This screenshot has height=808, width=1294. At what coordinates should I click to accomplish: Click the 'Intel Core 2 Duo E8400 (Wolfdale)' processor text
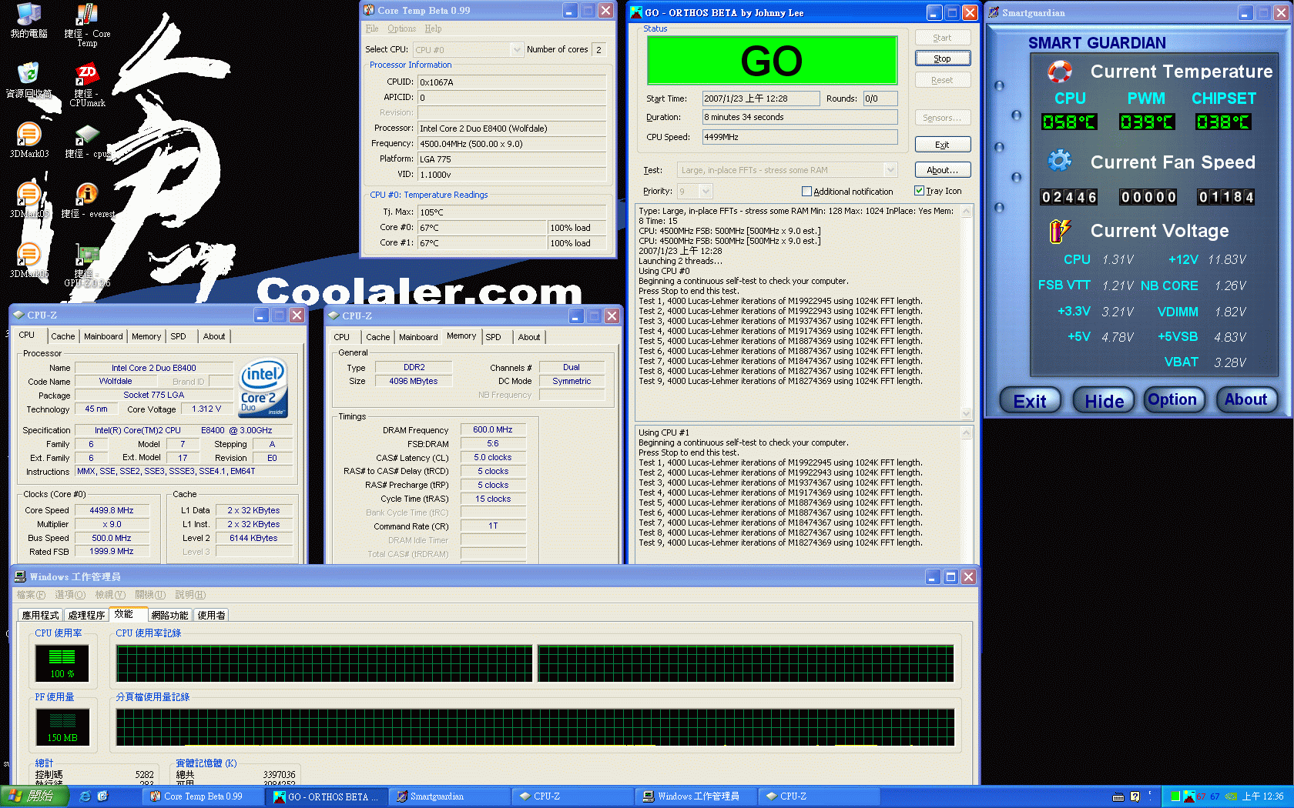click(x=483, y=129)
